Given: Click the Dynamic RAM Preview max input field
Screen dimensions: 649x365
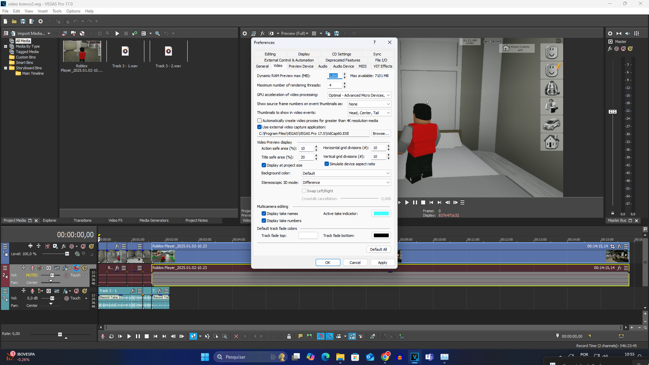Looking at the screenshot, I should [x=335, y=76].
